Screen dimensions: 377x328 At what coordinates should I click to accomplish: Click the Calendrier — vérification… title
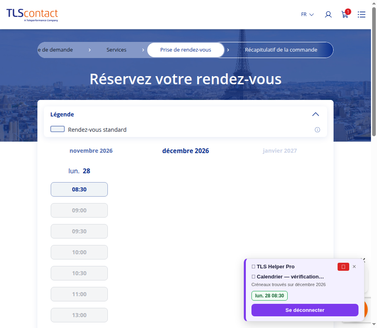click(288, 277)
